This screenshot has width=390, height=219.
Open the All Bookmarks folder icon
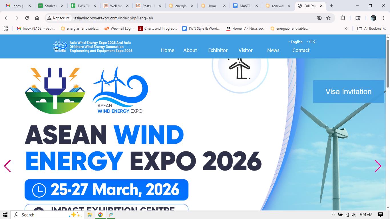[360, 28]
